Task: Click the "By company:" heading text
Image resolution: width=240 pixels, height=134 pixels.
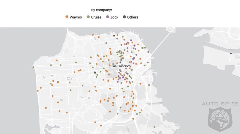Action: [x=101, y=10]
